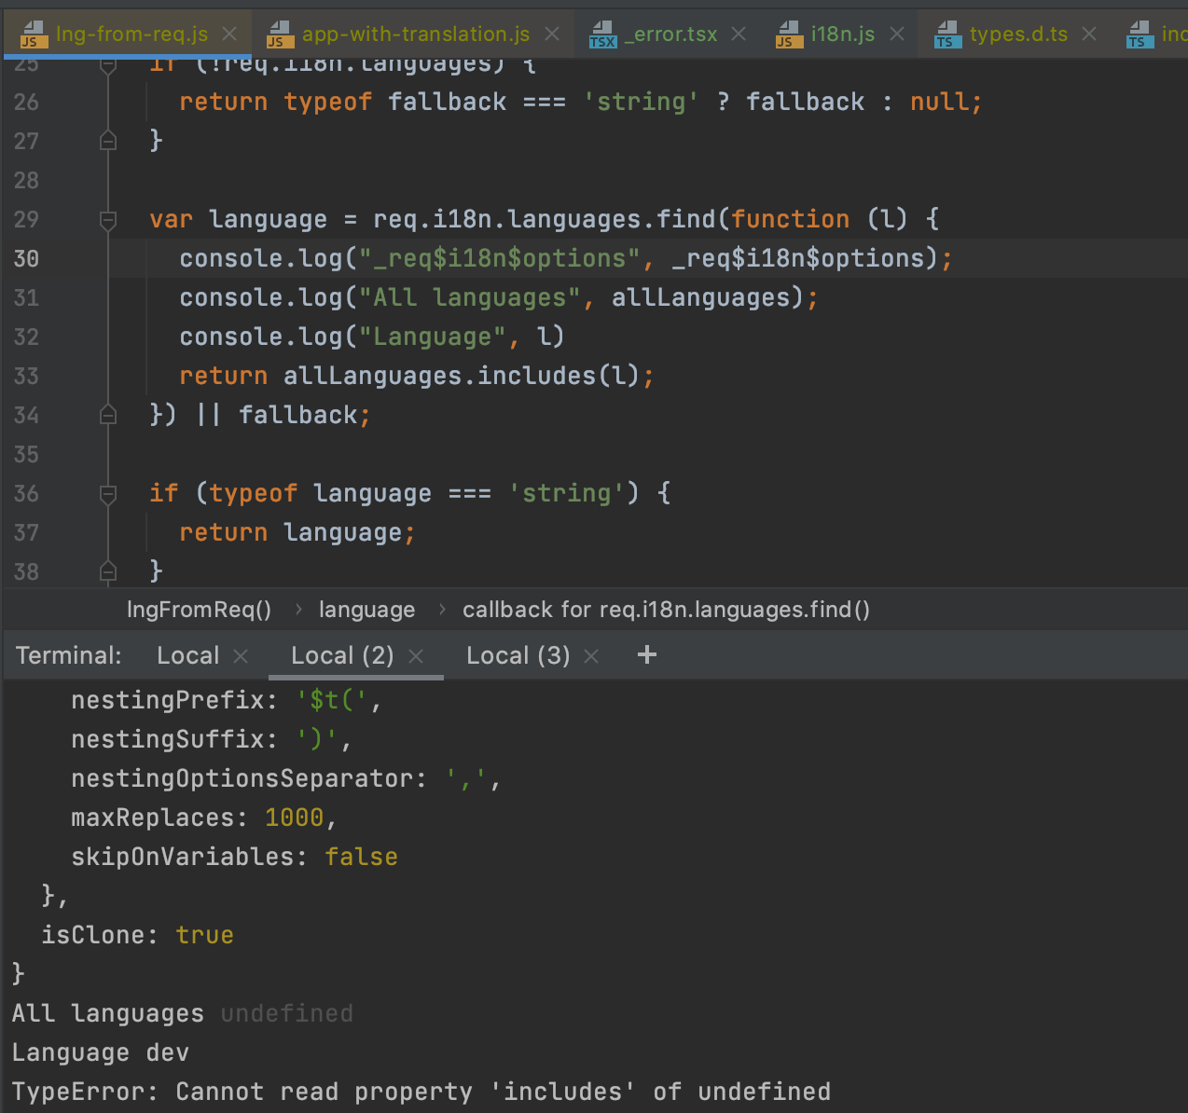Click the fold-end marker beside line 34
The width and height of the screenshot is (1188, 1113).
[x=107, y=415]
